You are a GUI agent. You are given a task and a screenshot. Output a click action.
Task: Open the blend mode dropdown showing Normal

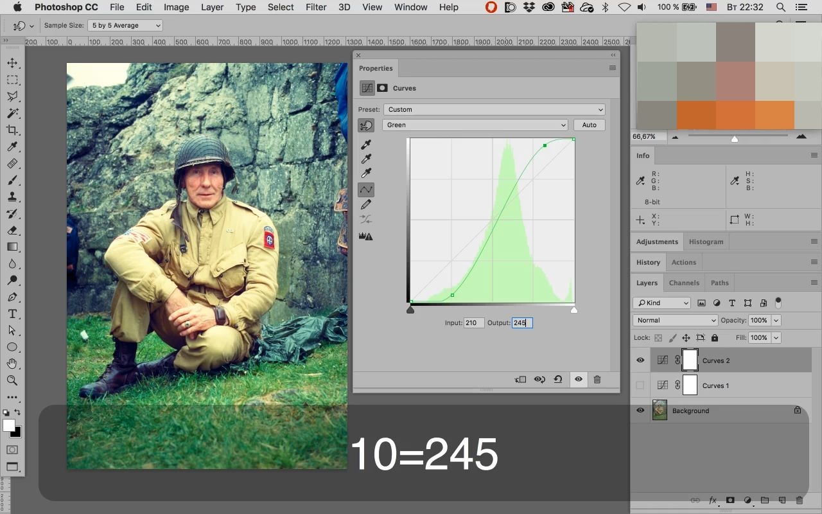click(675, 320)
